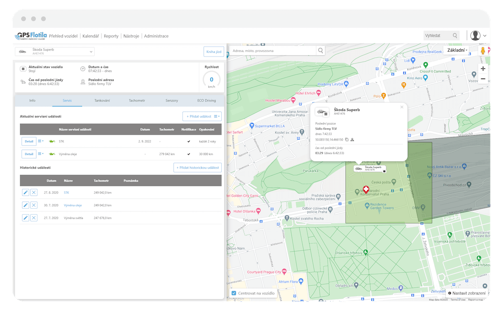Click the icon beside Čas od poslední jízdy

(x=23, y=82)
